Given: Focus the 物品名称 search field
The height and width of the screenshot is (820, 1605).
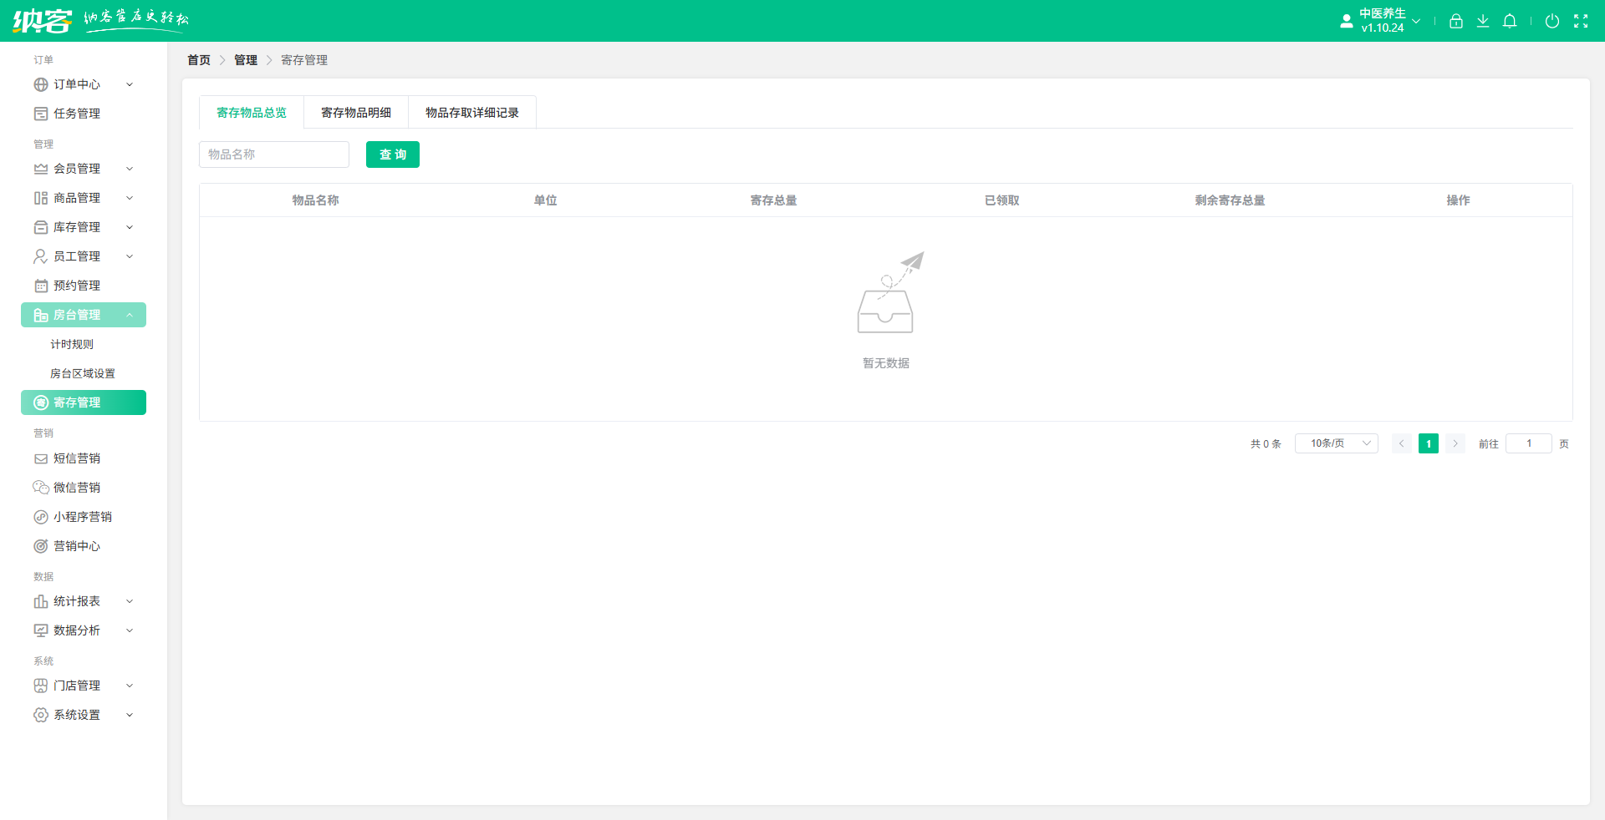Looking at the screenshot, I should [x=274, y=154].
